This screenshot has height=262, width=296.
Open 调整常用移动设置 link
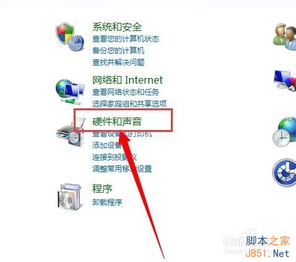point(122,169)
